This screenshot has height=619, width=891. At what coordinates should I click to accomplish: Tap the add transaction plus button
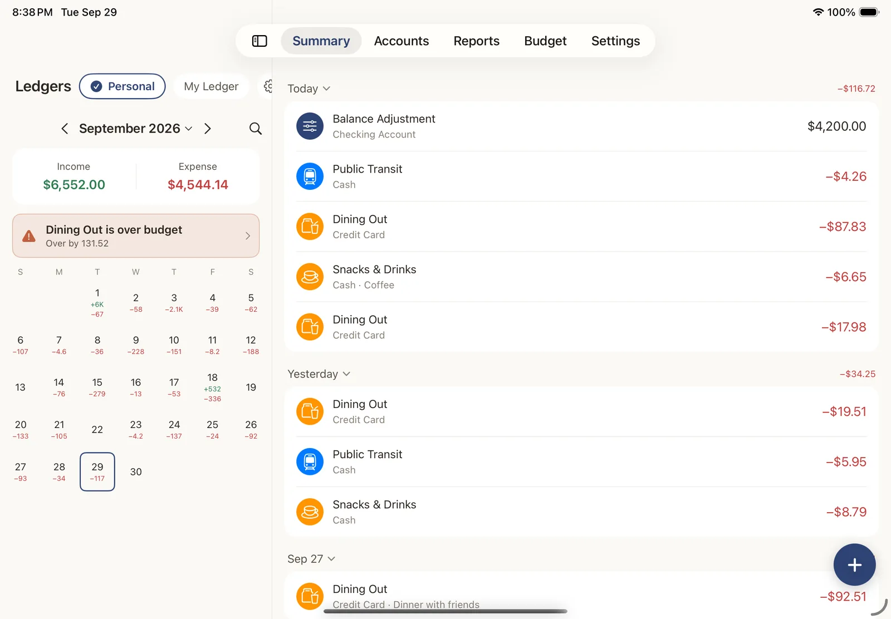point(854,564)
